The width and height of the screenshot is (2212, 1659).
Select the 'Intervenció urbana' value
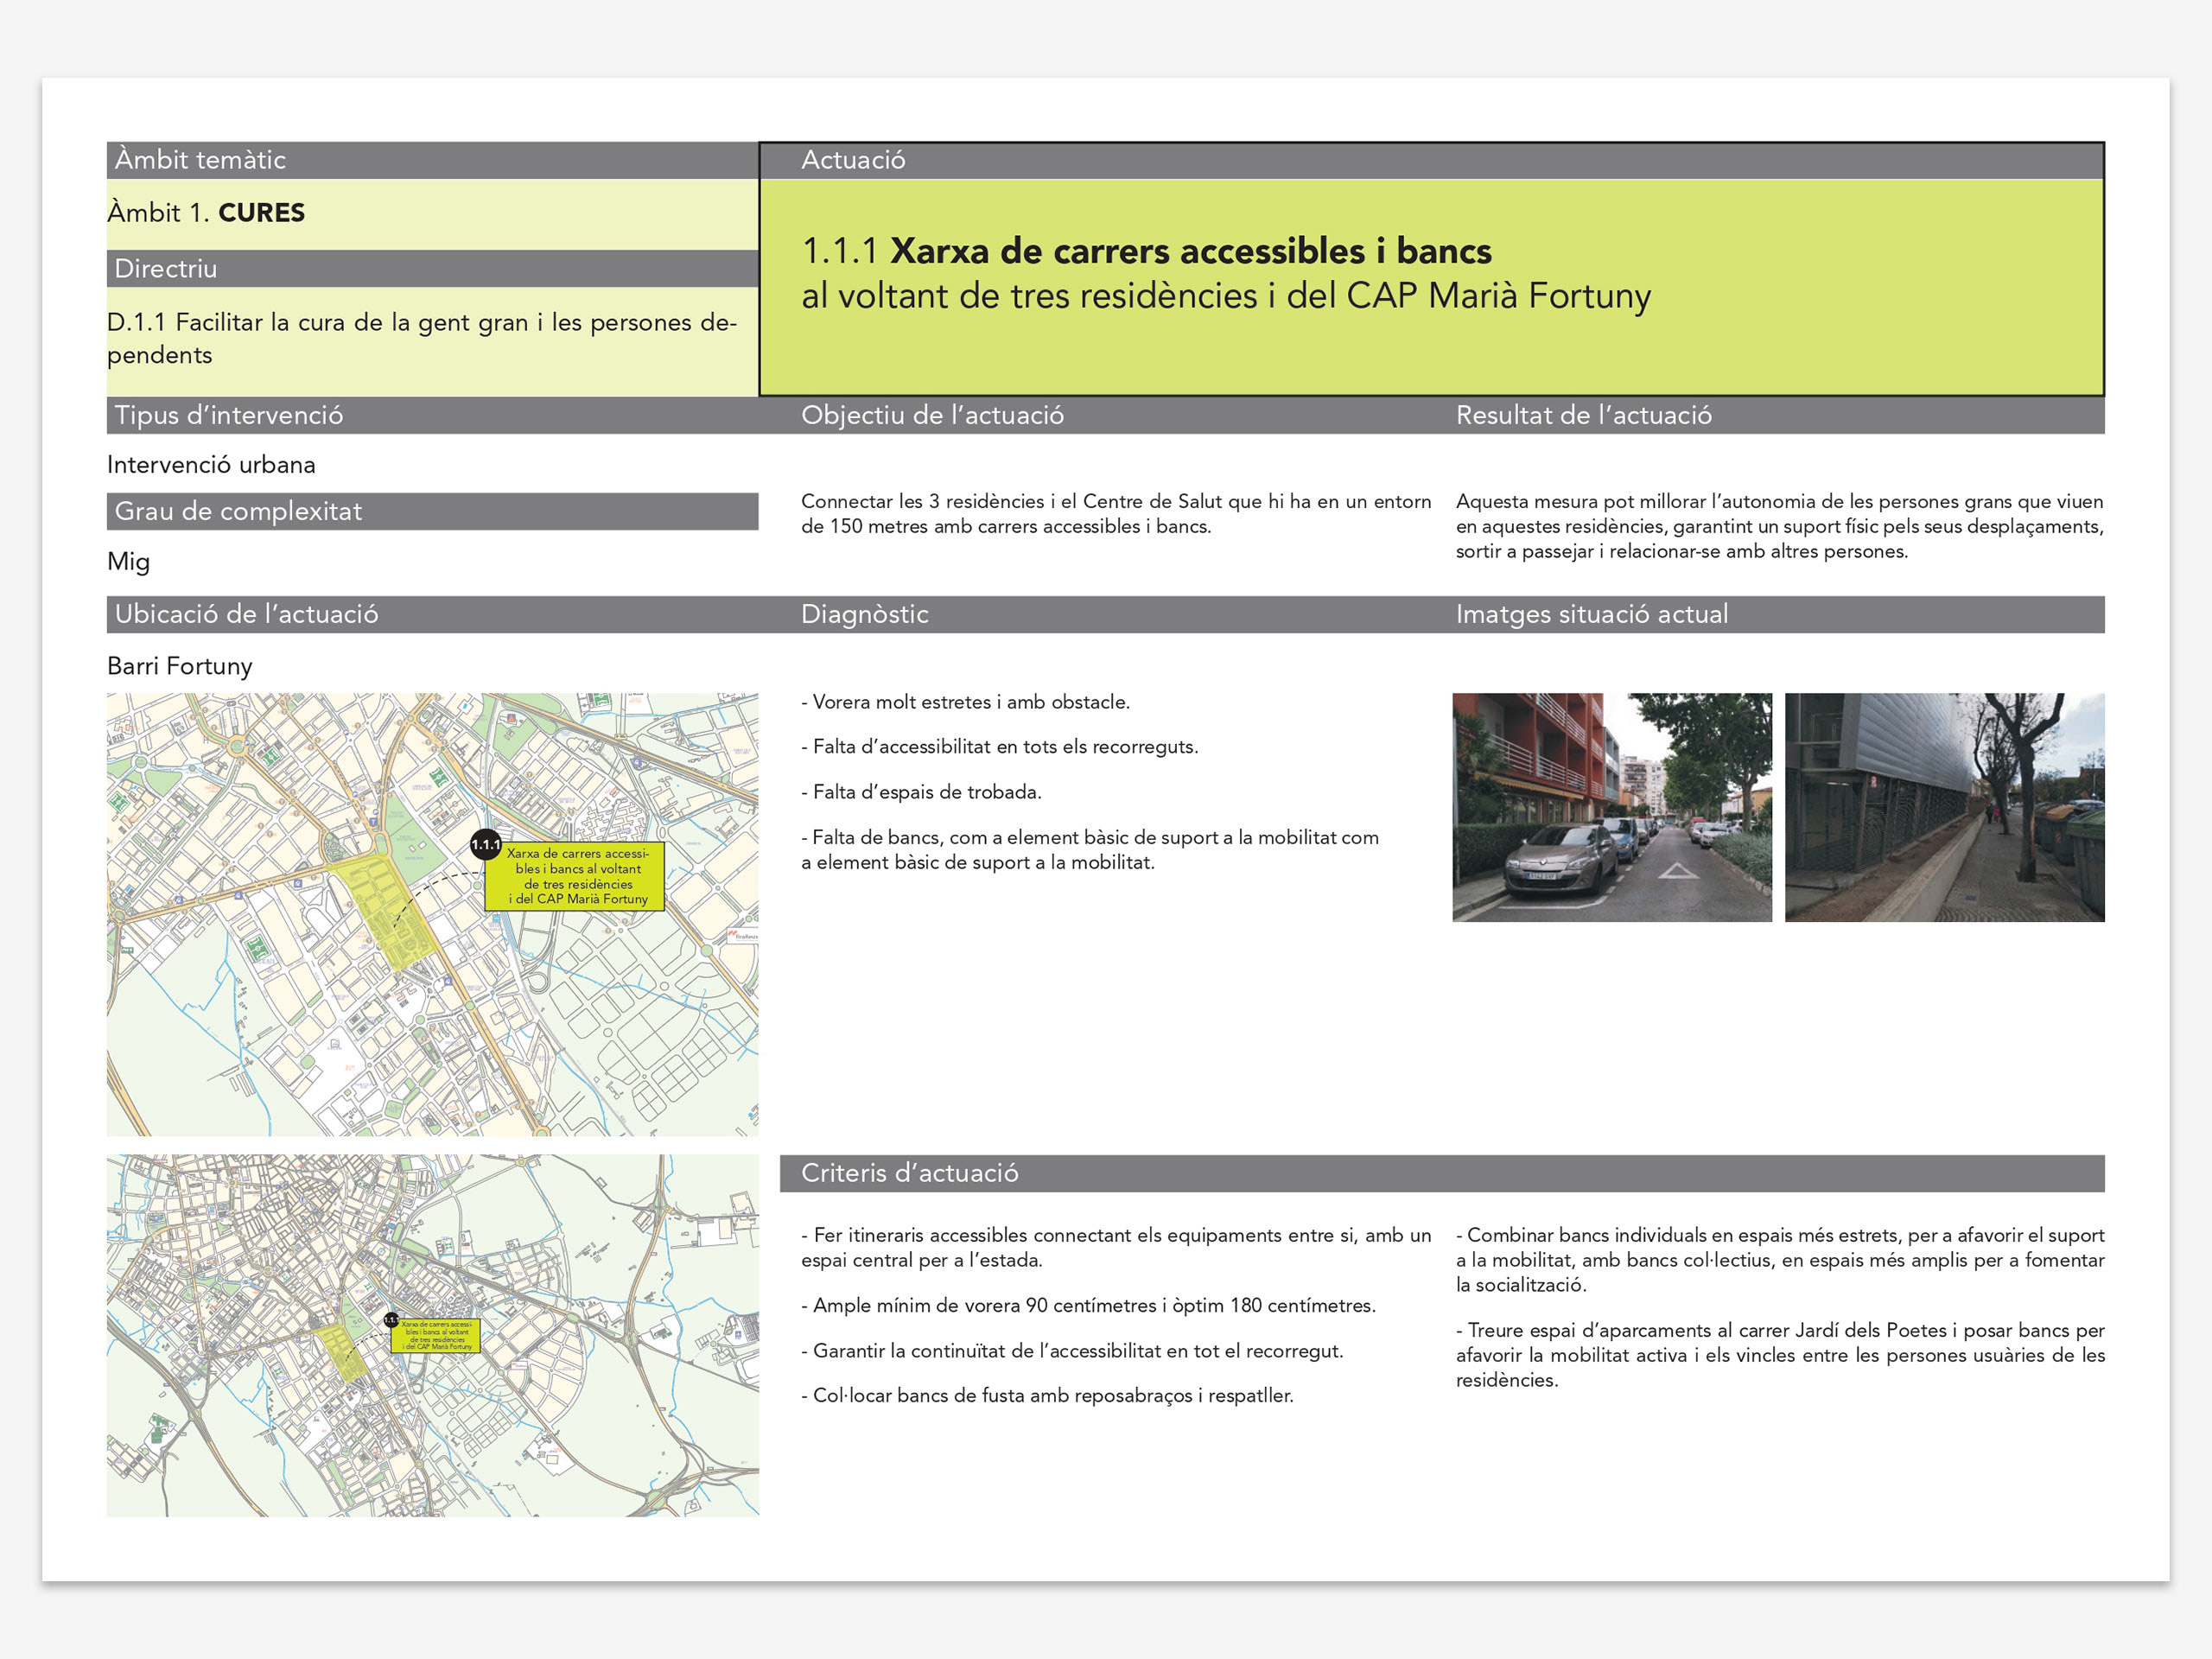[211, 465]
